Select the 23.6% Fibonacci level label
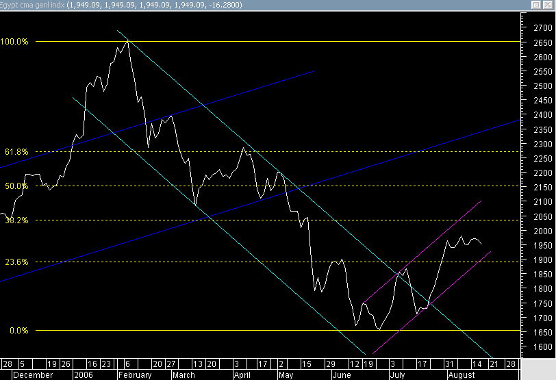This screenshot has width=556, height=380. pos(16,262)
